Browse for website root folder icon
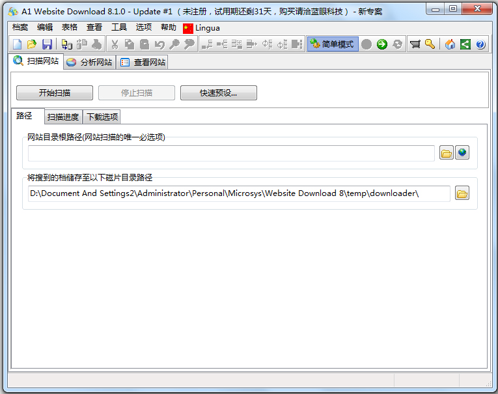 446,153
